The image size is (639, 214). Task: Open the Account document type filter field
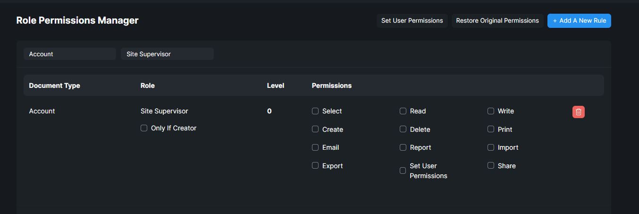[x=70, y=54]
